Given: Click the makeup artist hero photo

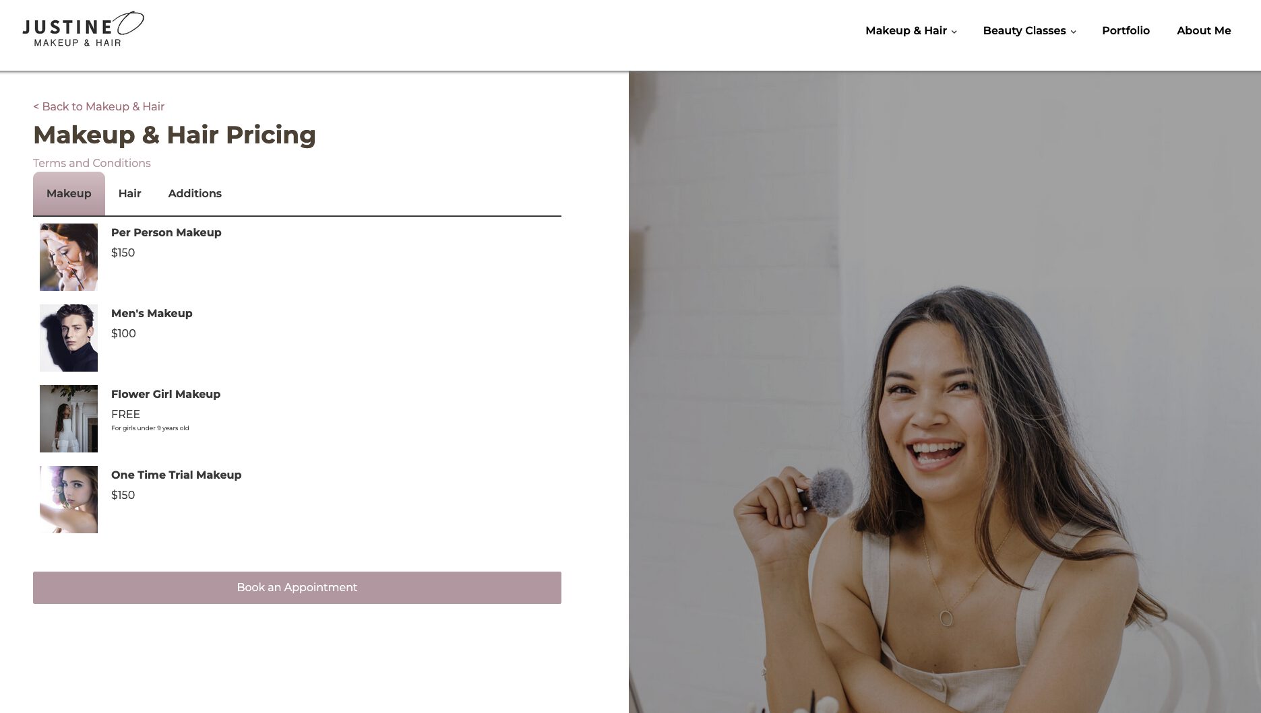Looking at the screenshot, I should tap(945, 392).
